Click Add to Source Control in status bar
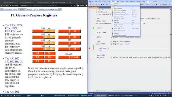This screenshot has height=97, width=172. pos(159,93)
